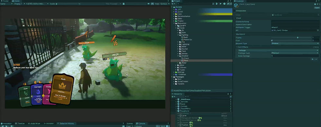Open the Display 1 dropdown
Image resolution: width=321 pixels, height=127 pixels.
pos(19,4)
